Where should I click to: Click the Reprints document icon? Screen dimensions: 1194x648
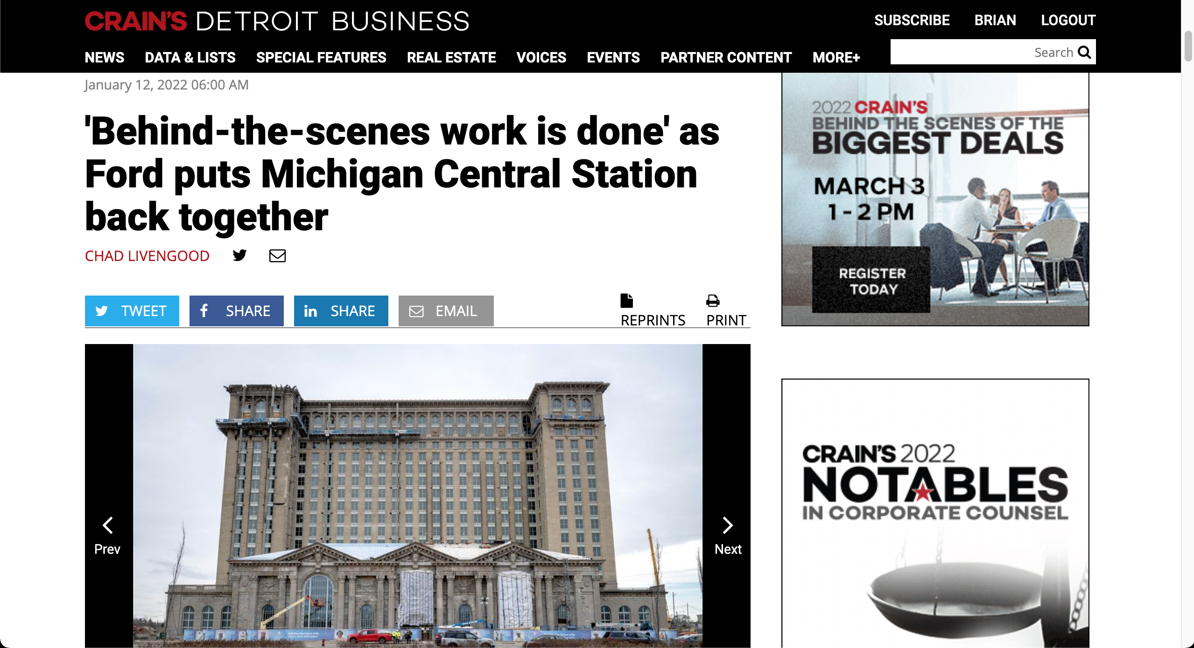pyautogui.click(x=626, y=301)
